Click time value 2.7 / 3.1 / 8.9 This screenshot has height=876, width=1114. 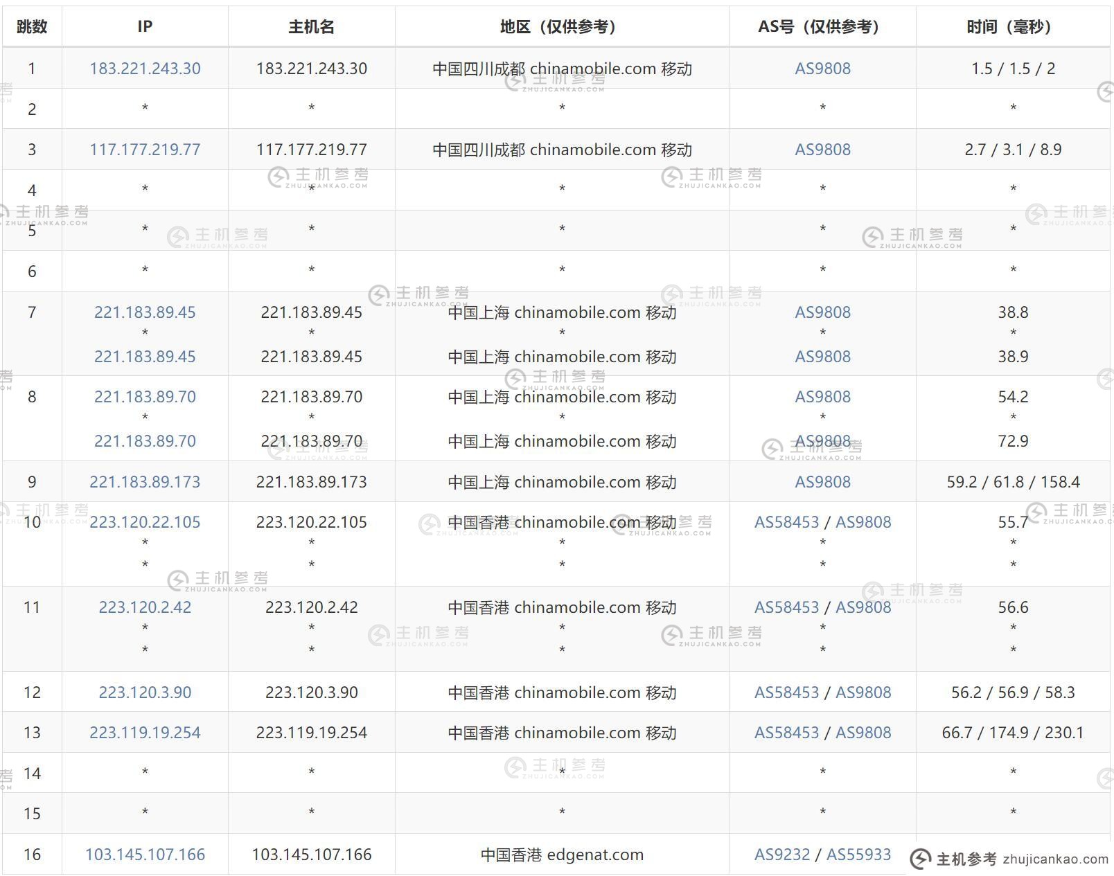[1013, 150]
